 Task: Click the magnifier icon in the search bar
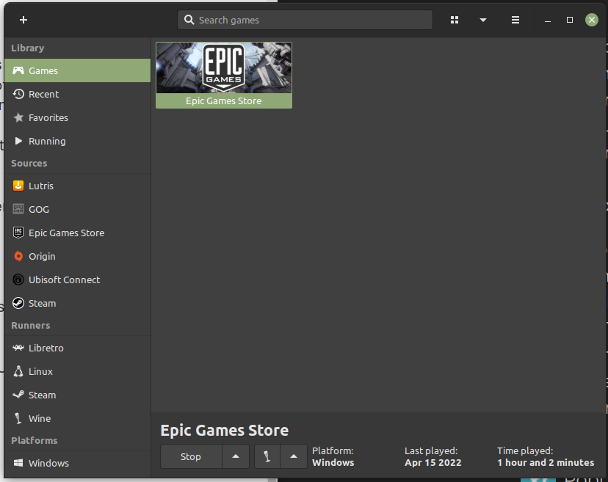(189, 20)
